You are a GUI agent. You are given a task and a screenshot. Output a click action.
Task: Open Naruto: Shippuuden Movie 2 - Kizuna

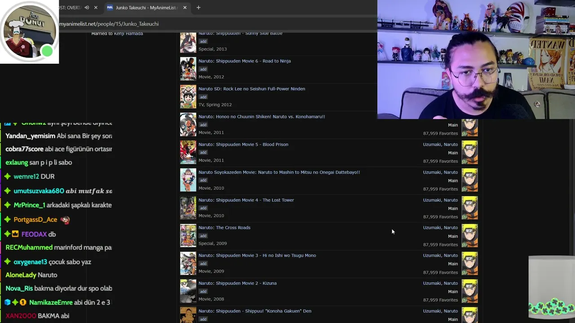[237, 283]
